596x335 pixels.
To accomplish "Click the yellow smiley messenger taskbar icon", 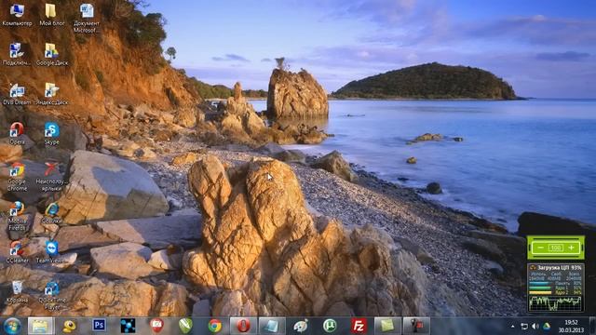I will (x=70, y=326).
